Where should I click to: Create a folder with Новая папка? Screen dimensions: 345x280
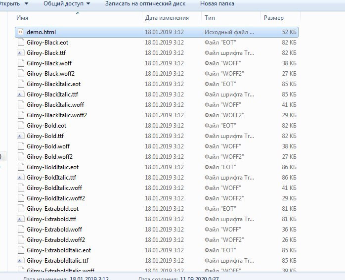(x=217, y=3)
